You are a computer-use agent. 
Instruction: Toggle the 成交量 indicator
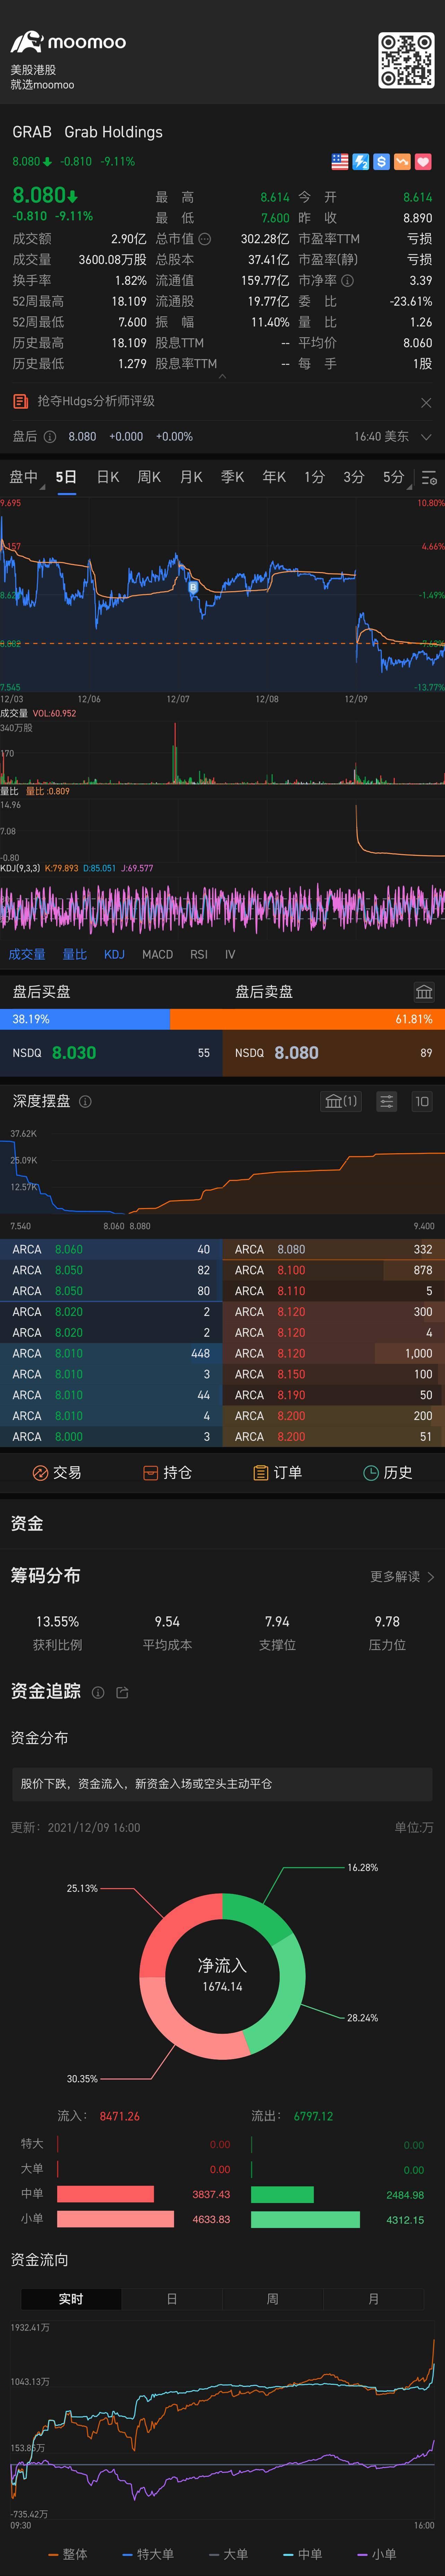click(x=27, y=954)
